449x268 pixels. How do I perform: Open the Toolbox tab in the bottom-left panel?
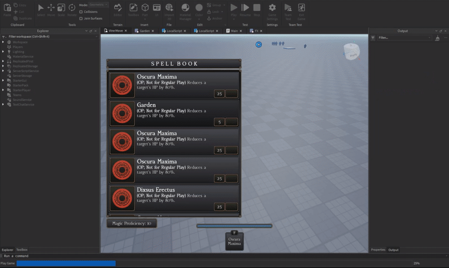tap(22, 250)
